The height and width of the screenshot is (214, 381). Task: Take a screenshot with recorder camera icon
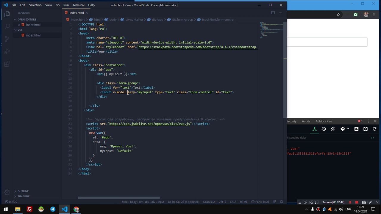click(364, 202)
